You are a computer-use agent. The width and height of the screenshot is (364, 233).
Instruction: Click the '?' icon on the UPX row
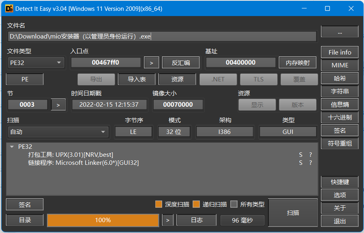tap(310, 155)
